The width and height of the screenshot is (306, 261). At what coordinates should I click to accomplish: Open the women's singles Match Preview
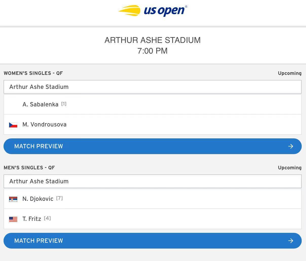click(x=153, y=146)
